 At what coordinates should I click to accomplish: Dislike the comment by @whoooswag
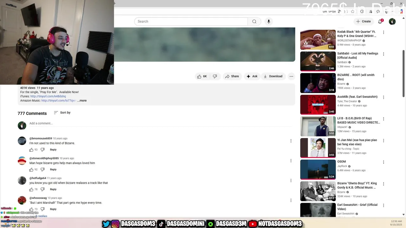43,209
